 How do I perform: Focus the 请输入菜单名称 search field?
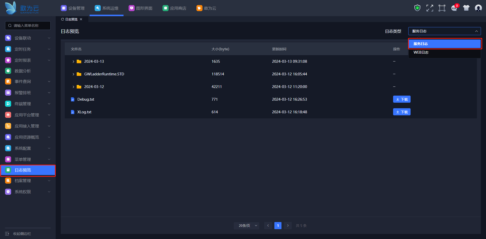coord(28,26)
